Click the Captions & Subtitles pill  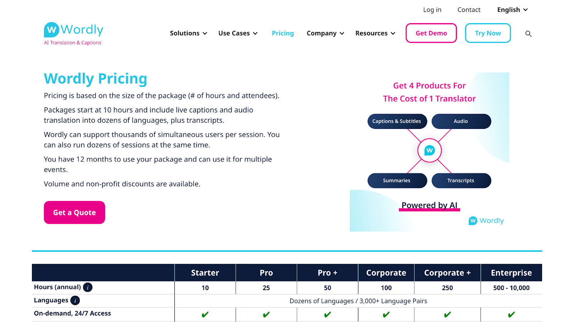tap(397, 121)
